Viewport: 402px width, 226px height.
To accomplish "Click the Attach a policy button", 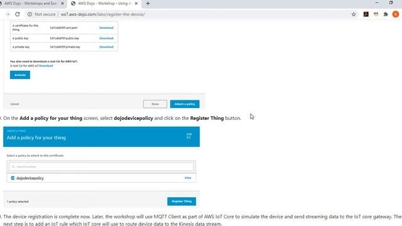I will click(185, 104).
